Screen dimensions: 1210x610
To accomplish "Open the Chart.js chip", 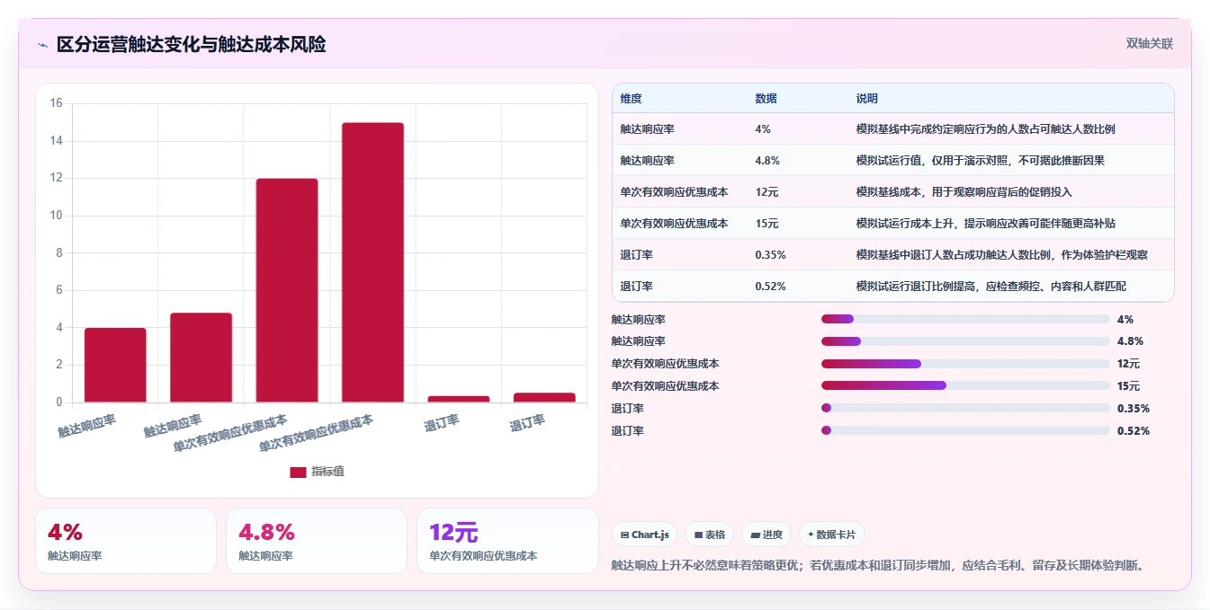I will 645,535.
